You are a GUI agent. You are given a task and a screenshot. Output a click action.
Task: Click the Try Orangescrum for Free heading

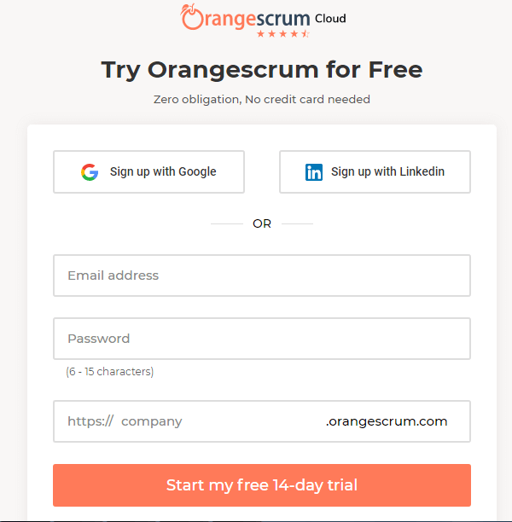pyautogui.click(x=262, y=69)
